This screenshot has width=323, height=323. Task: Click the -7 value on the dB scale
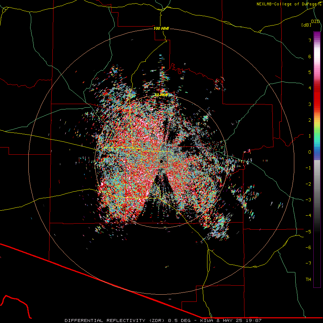click(308, 263)
